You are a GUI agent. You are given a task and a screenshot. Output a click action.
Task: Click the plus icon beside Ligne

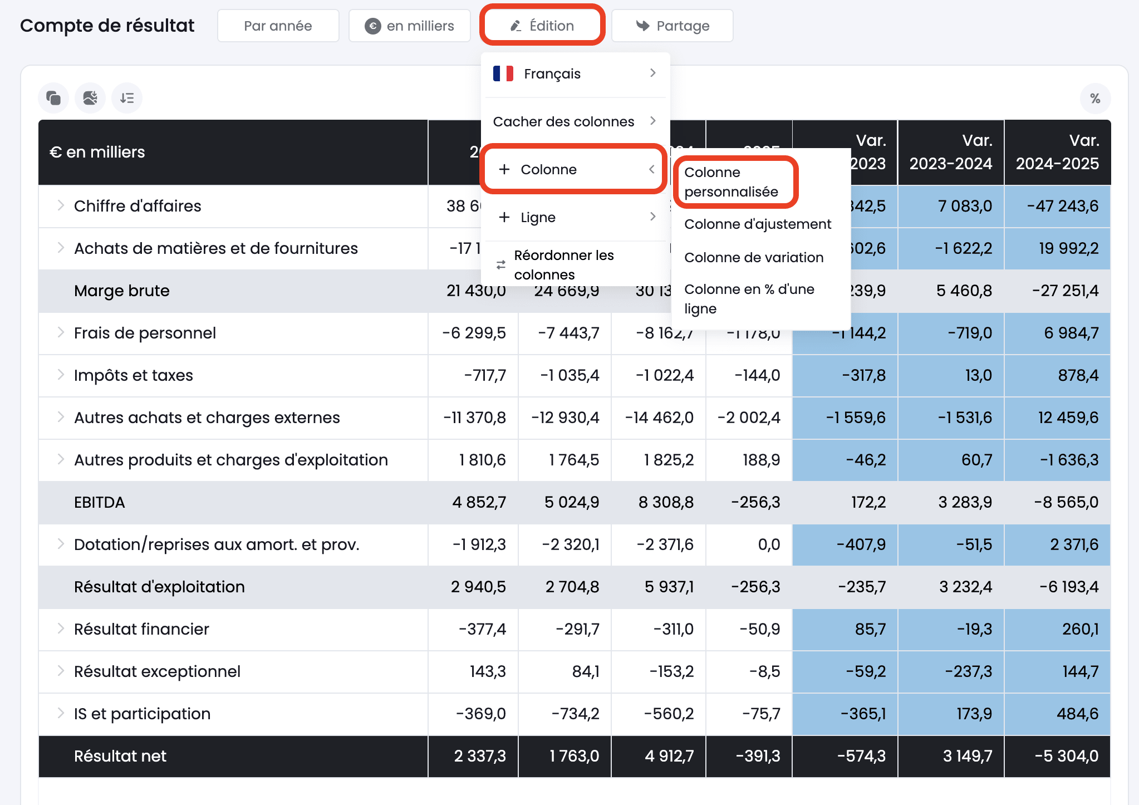504,217
